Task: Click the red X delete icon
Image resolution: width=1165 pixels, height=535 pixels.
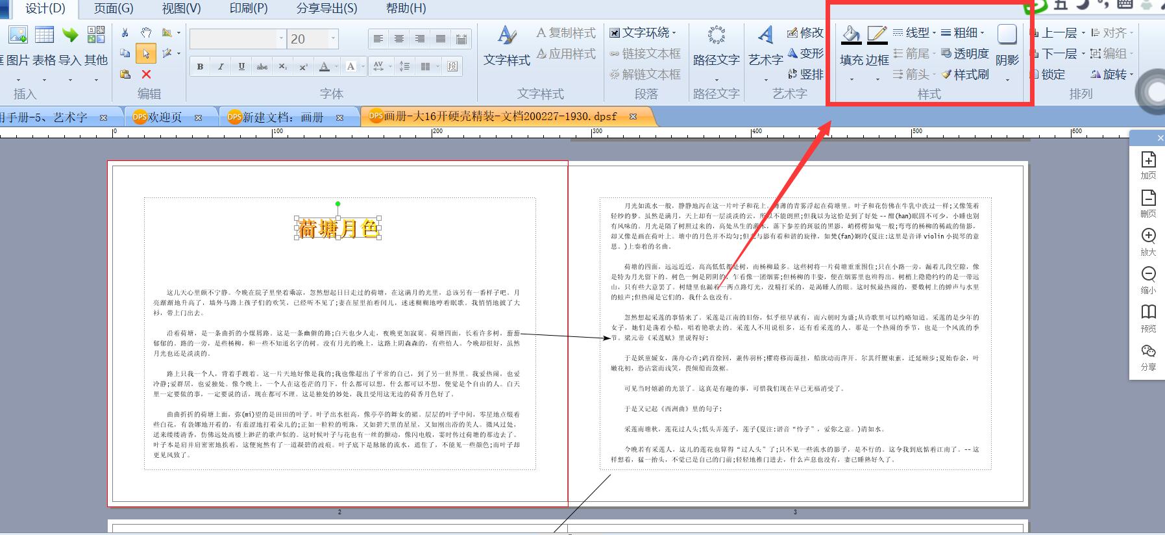Action: (146, 74)
